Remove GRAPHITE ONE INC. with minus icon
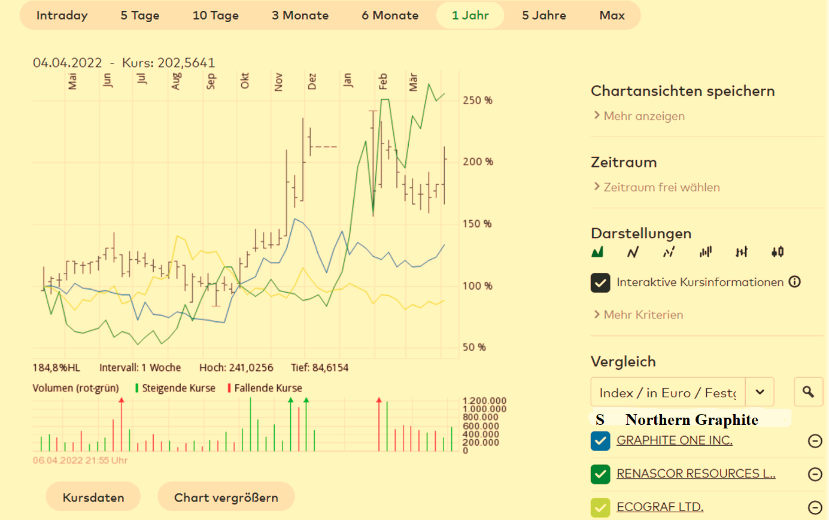This screenshot has height=520, width=829. click(815, 441)
